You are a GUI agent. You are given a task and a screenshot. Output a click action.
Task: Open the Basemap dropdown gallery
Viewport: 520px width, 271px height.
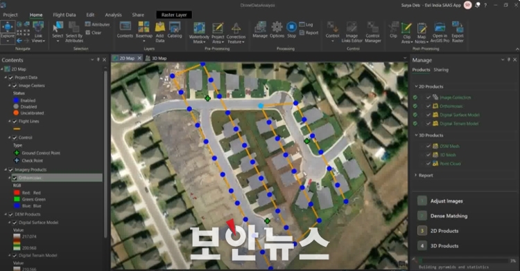pyautogui.click(x=144, y=32)
